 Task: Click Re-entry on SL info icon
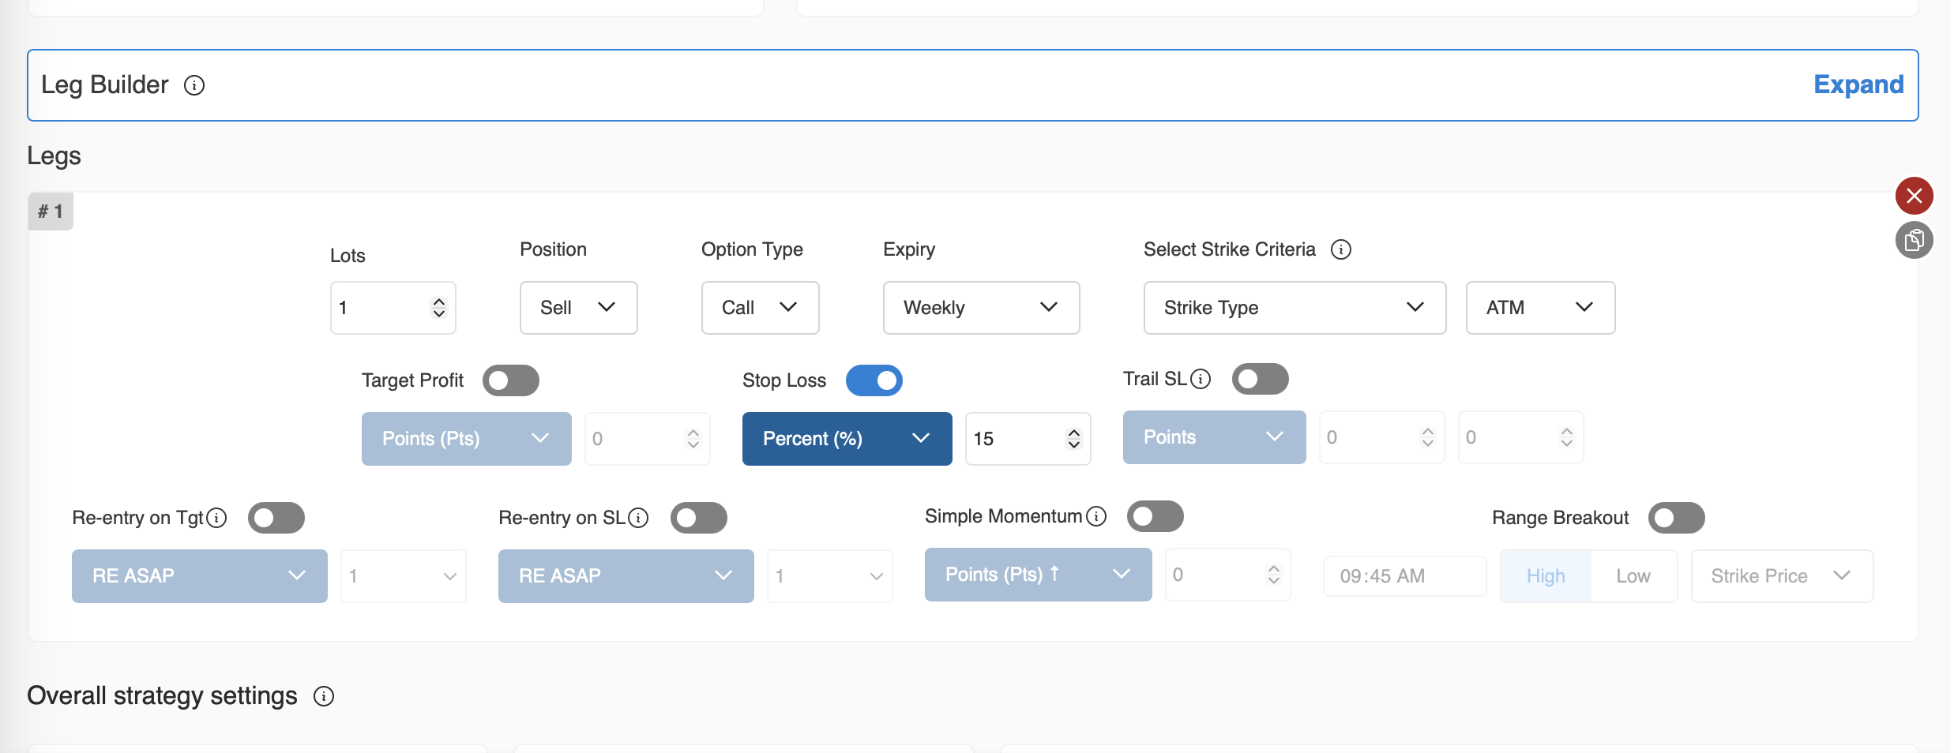click(x=638, y=518)
